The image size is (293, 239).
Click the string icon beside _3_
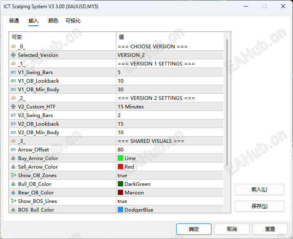click(x=13, y=141)
